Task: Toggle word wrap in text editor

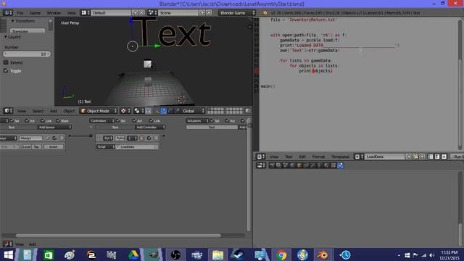Action: [x=437, y=157]
